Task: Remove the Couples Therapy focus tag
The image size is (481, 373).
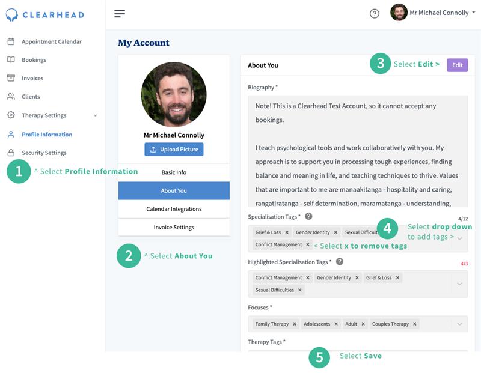Action: click(415, 324)
